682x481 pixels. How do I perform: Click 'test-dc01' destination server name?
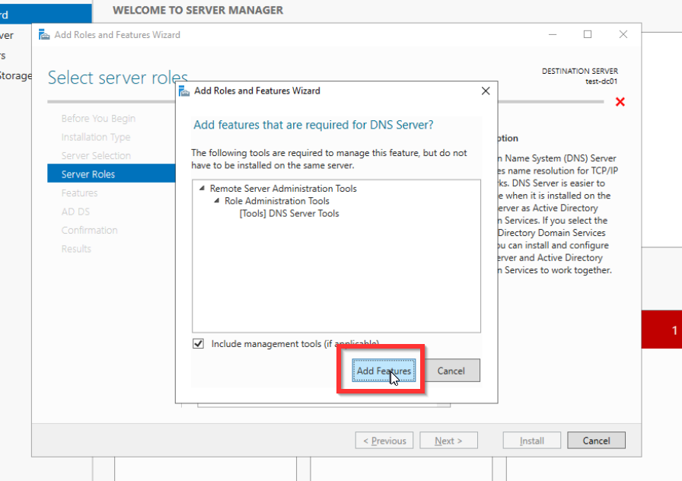tap(601, 81)
